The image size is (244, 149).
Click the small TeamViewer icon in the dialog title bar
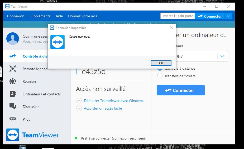tap(52, 28)
